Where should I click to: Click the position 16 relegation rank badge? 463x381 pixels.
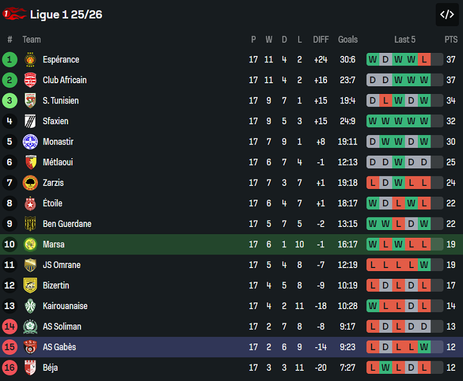point(9,368)
